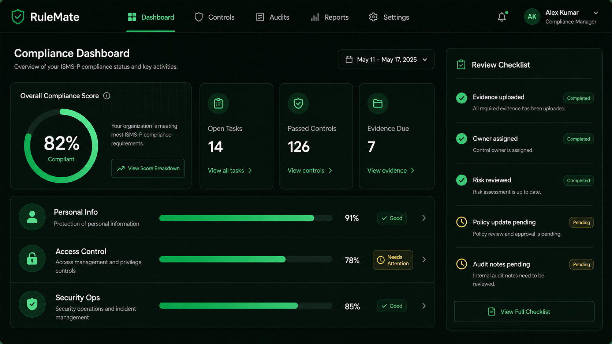Click the Access Control padlock icon
Viewport: 612px width, 344px height.
[32, 258]
